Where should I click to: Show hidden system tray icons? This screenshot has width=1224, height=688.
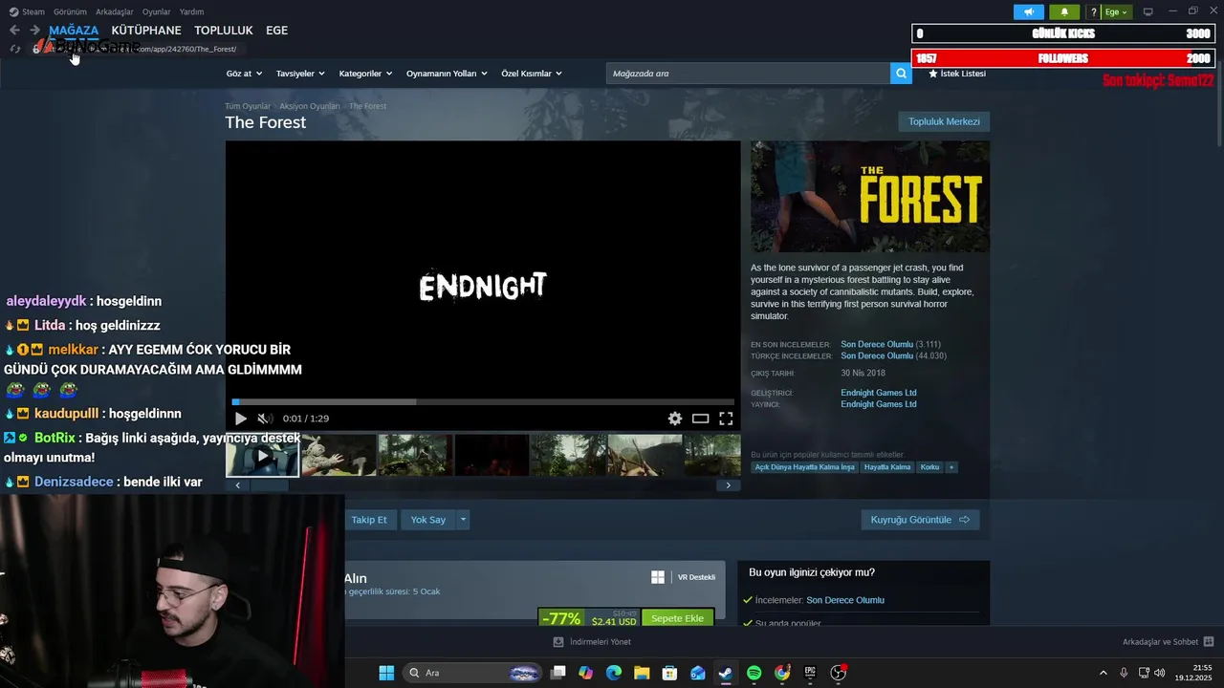tap(1103, 673)
